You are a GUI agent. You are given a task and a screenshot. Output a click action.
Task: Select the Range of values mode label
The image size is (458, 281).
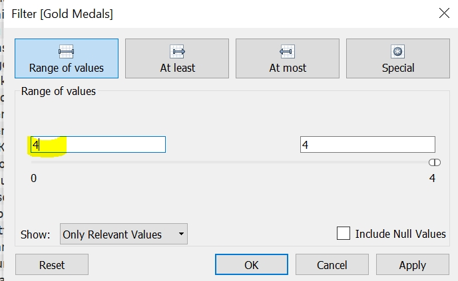[x=67, y=68]
